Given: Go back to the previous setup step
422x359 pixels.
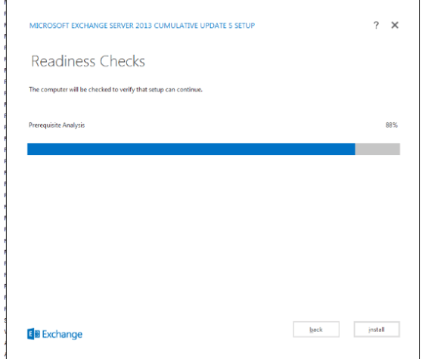Looking at the screenshot, I should click(x=316, y=330).
